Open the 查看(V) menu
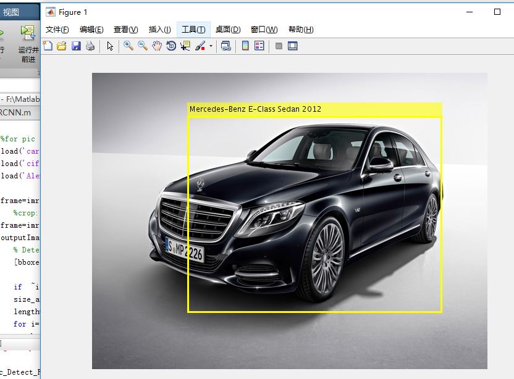 tap(126, 30)
